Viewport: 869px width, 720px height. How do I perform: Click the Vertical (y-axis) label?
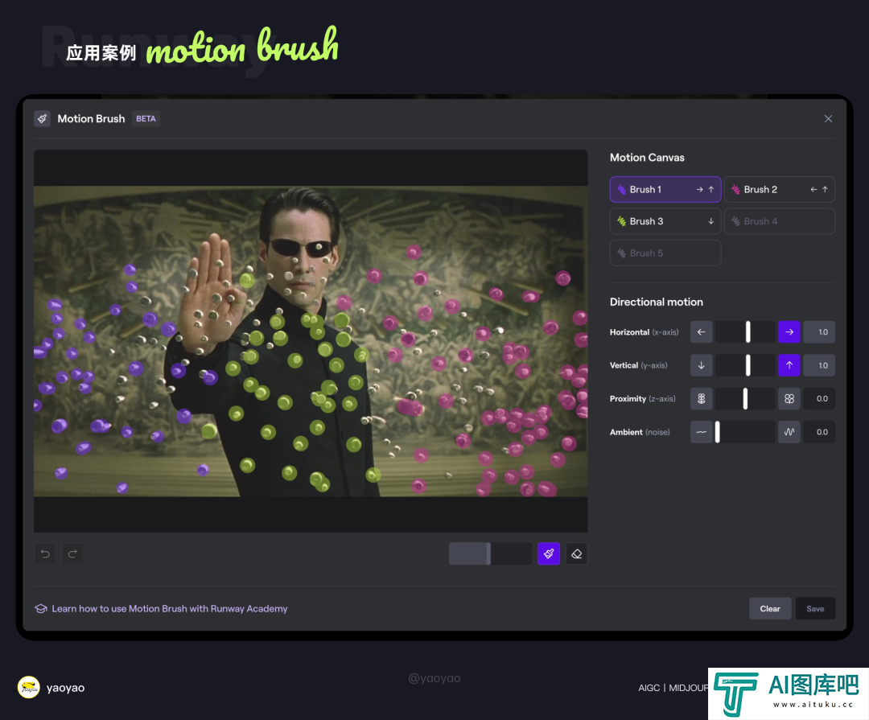638,365
